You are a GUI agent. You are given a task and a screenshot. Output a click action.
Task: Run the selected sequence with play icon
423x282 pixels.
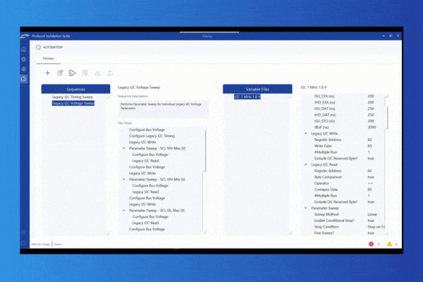coord(72,72)
